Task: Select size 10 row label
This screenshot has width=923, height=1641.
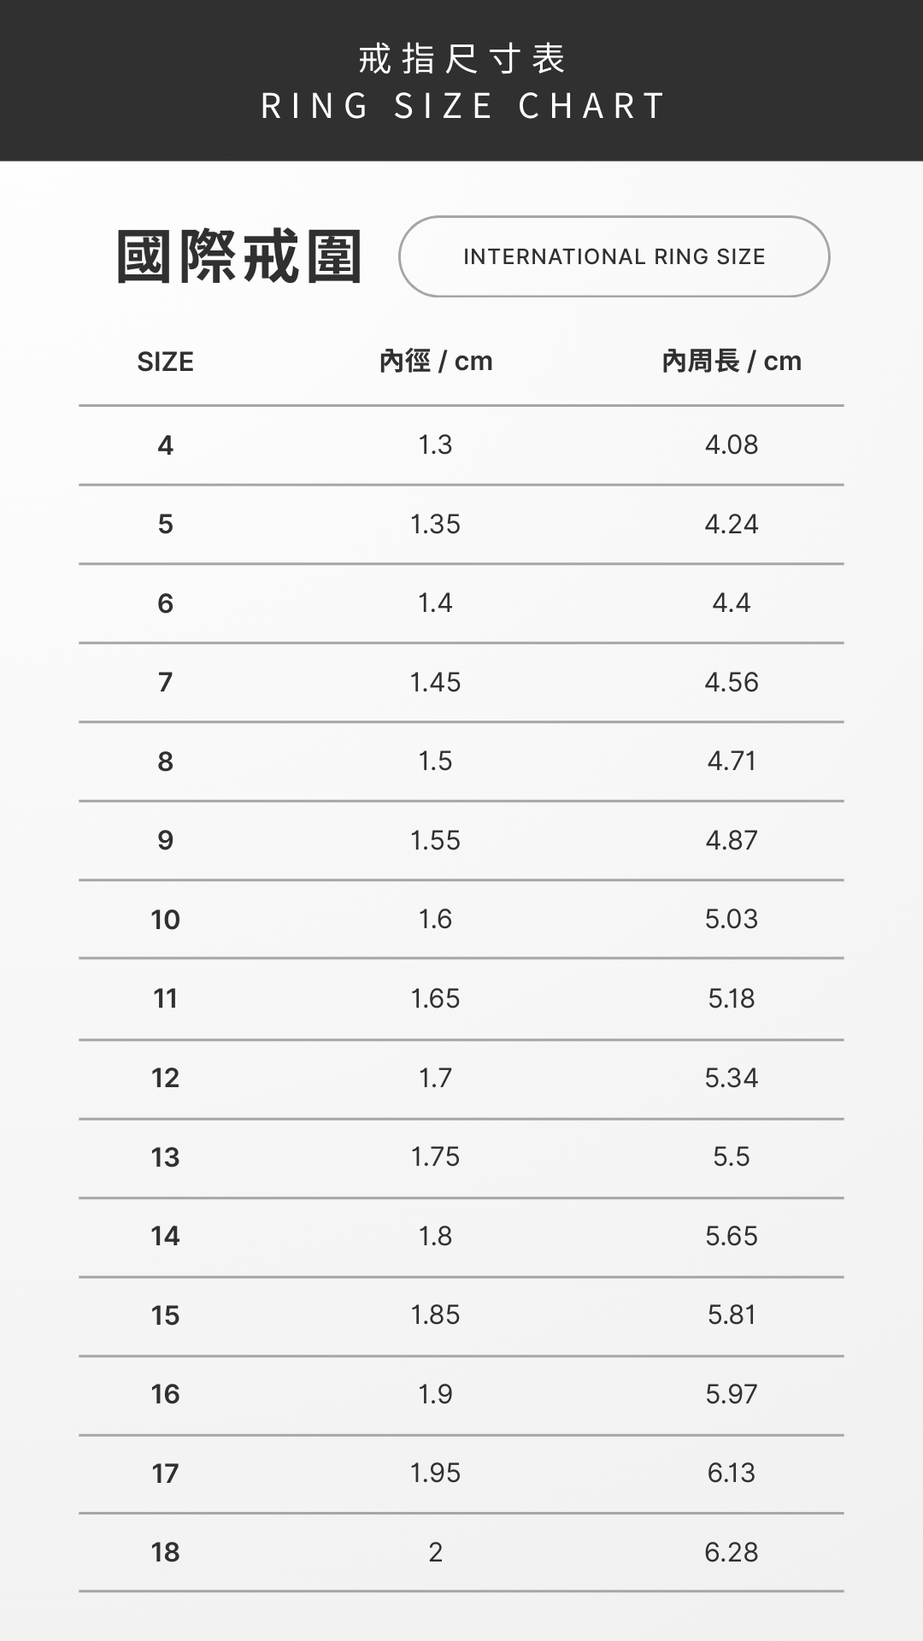Action: (x=165, y=920)
